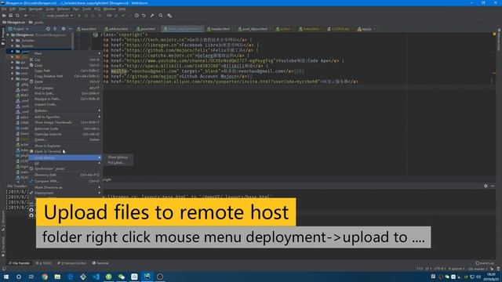The width and height of the screenshot is (502, 282).
Task: Choose Compare With from the context menu
Action: [x=65, y=181]
